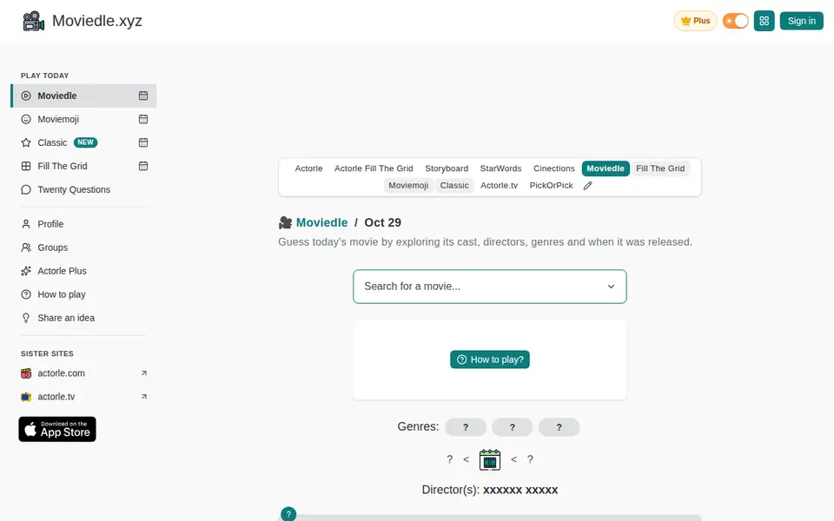Open the Classic calendar archive icon
The image size is (834, 521).
143,142
